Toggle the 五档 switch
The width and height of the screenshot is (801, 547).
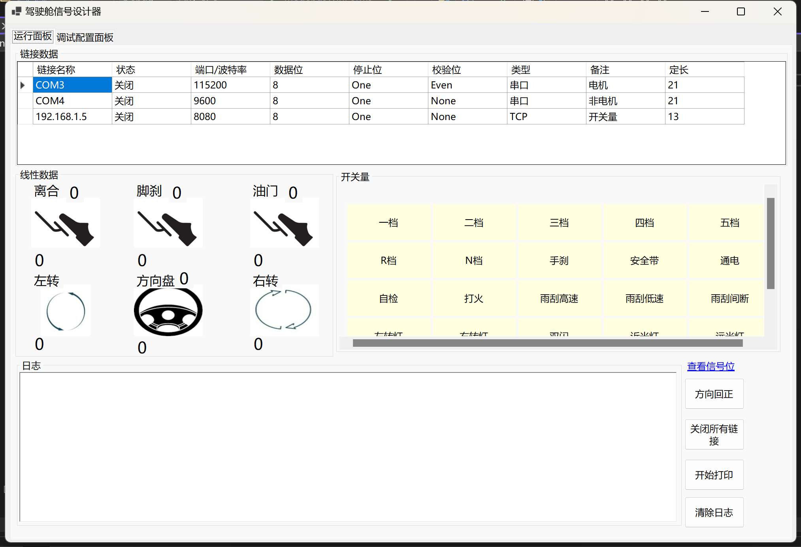pyautogui.click(x=727, y=222)
